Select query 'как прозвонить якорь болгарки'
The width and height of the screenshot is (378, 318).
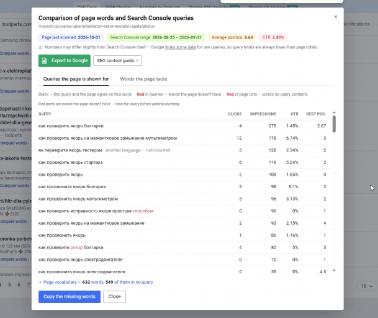pos(72,187)
